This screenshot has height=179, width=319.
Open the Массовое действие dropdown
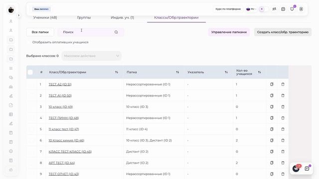point(91,56)
